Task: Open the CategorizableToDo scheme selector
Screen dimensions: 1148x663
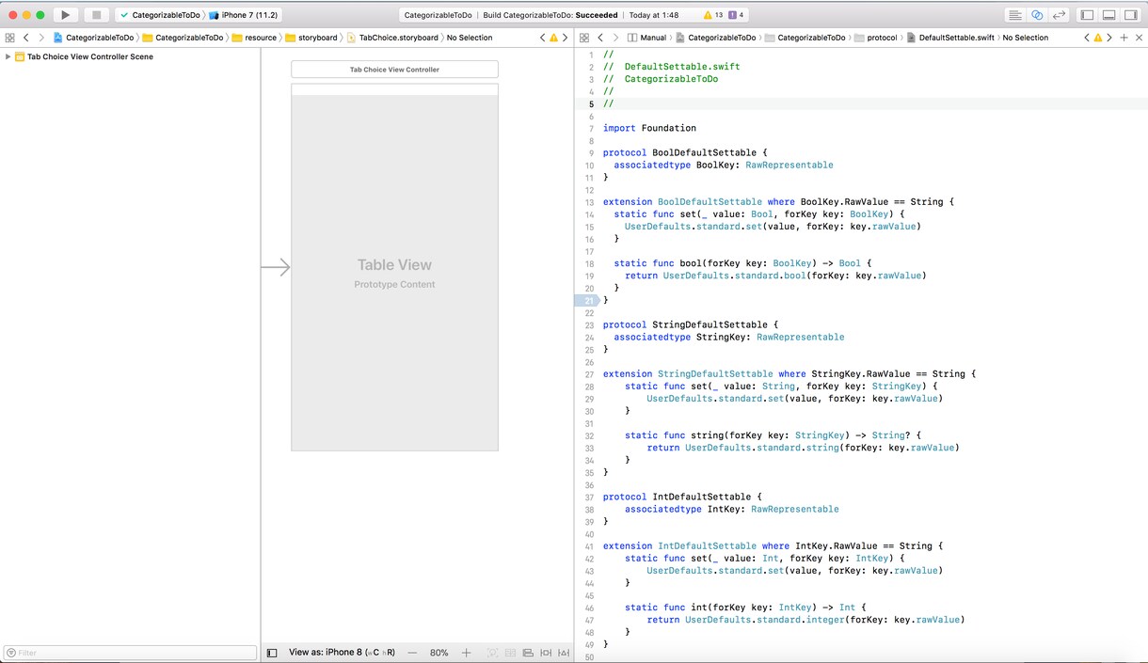Action: (x=160, y=15)
